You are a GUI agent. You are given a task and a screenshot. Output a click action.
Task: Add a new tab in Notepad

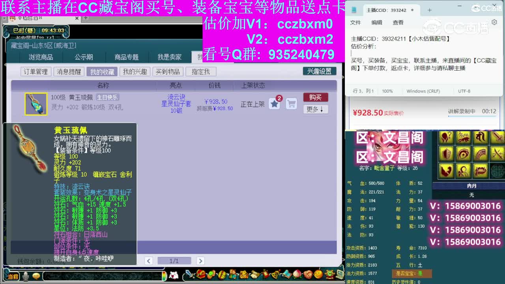tap(430, 10)
